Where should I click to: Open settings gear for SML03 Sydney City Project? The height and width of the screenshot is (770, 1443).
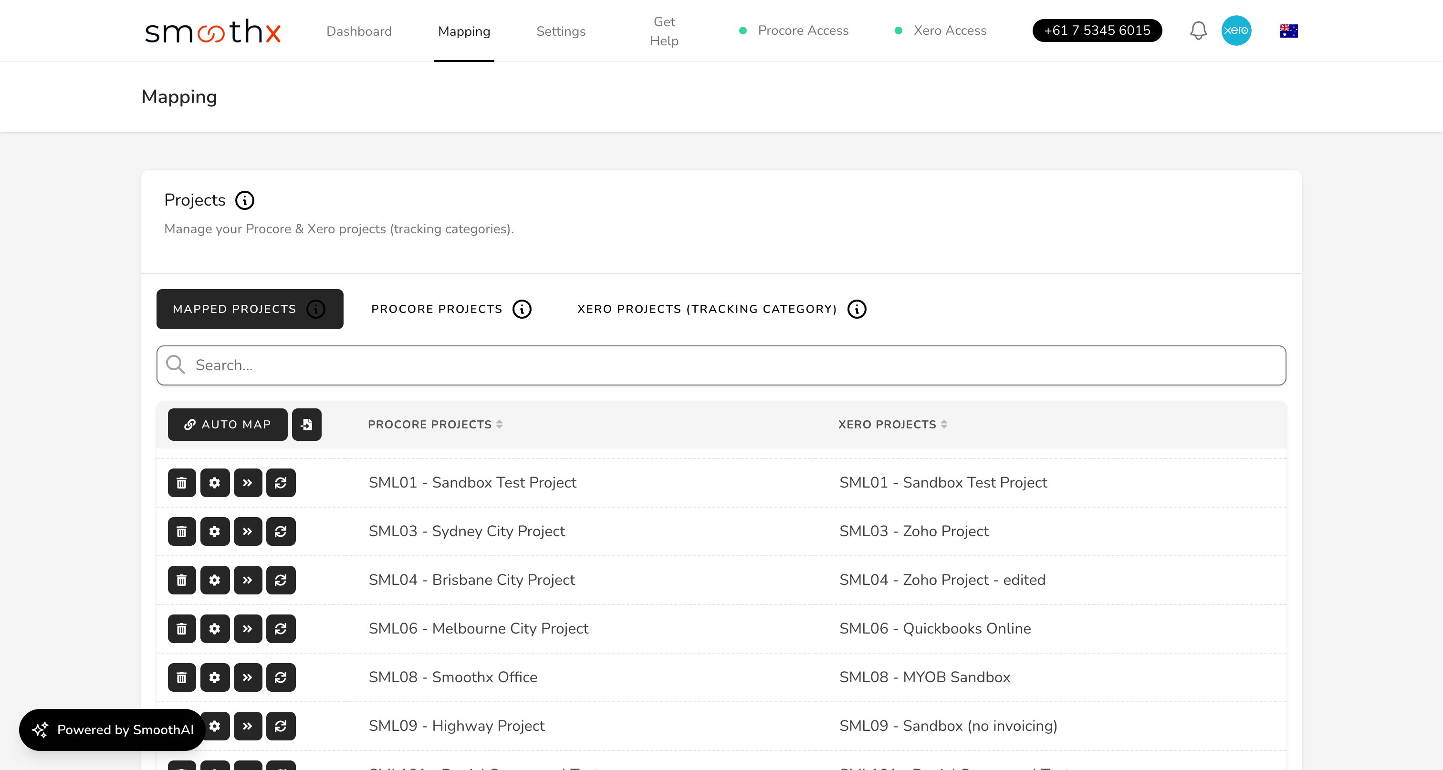215,531
